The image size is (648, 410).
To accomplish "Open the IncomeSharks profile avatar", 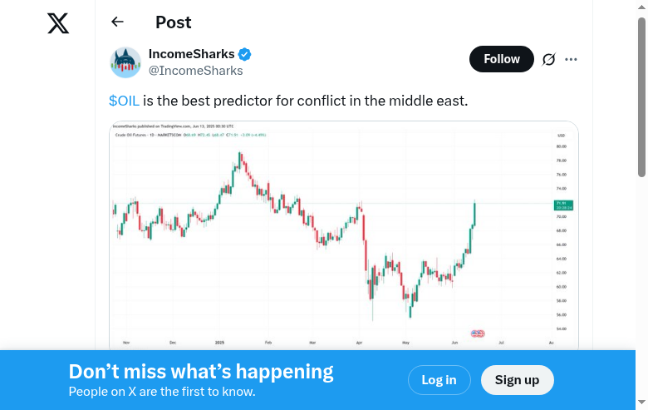I will 125,62.
